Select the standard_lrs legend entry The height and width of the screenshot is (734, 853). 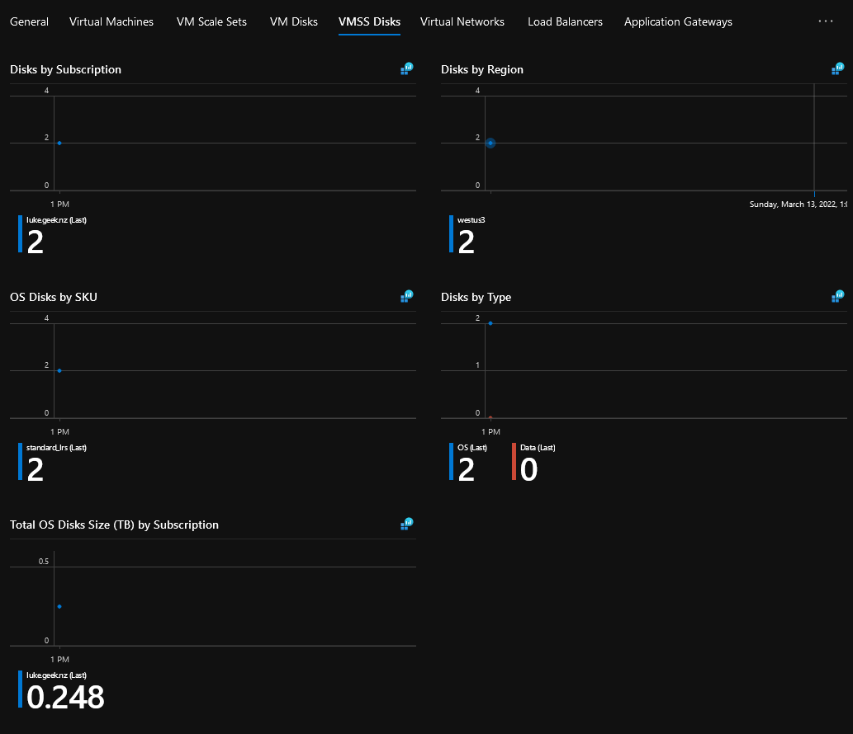point(52,463)
